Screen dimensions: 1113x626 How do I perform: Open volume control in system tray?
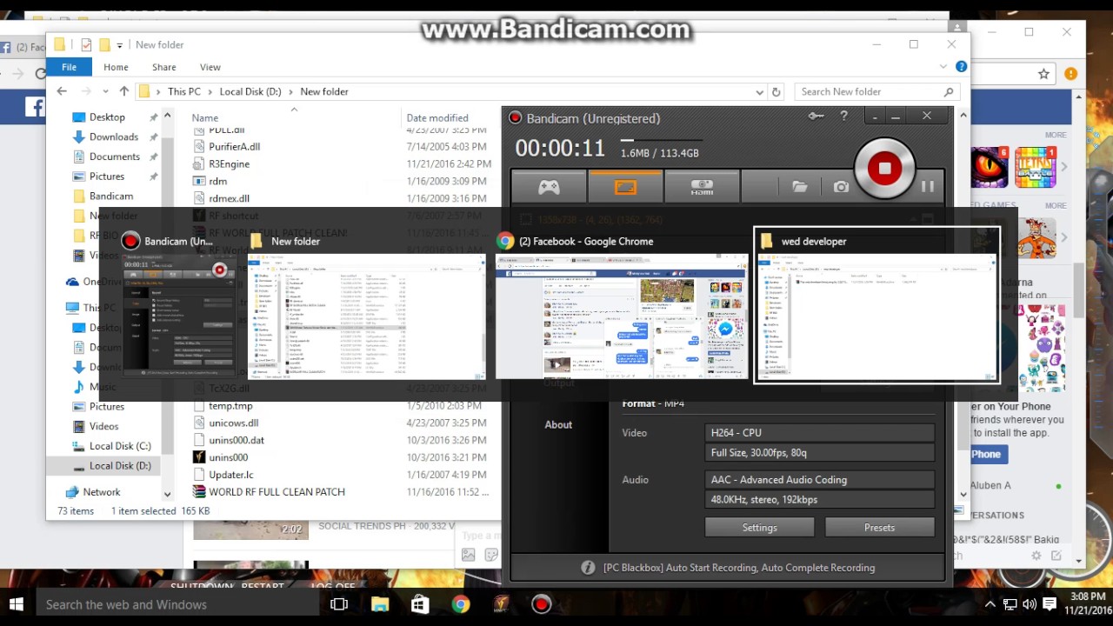(1030, 604)
